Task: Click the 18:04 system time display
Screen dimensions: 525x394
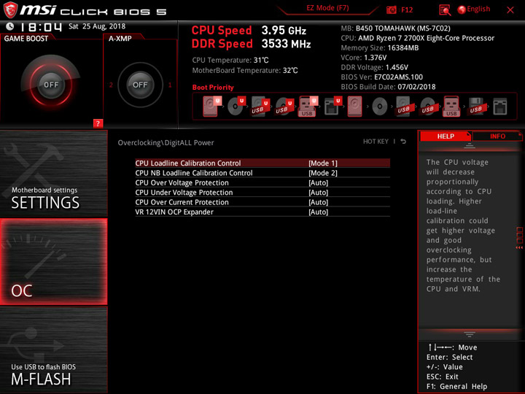Action: [x=41, y=27]
